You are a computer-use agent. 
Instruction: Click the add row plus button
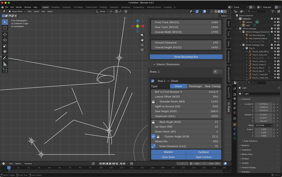[x=215, y=72]
